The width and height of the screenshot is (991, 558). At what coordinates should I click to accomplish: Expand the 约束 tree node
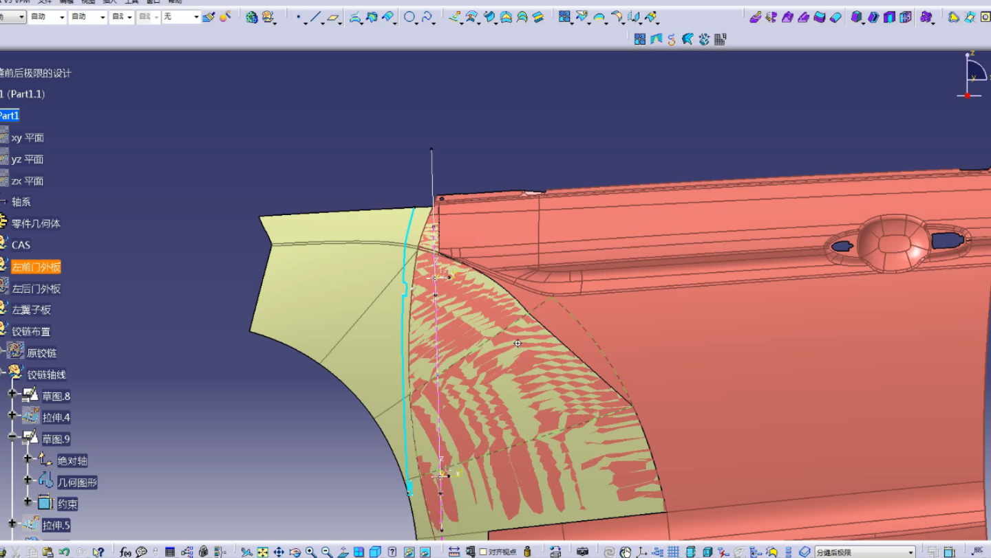coord(28,501)
